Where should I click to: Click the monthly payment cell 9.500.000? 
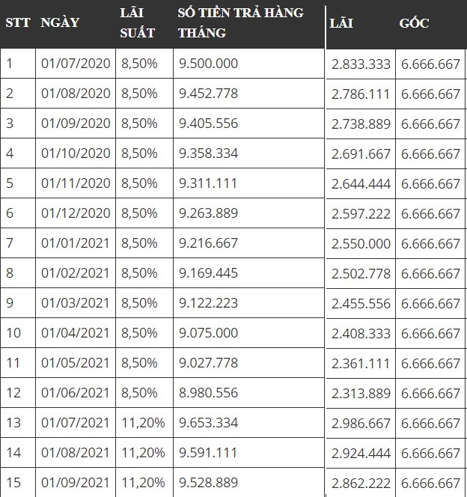pyautogui.click(x=208, y=64)
